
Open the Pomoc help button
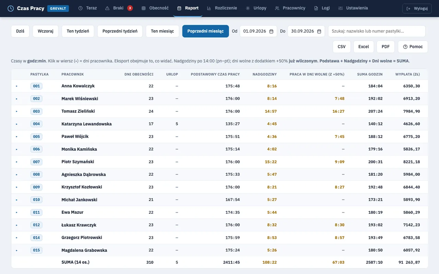pyautogui.click(x=413, y=47)
